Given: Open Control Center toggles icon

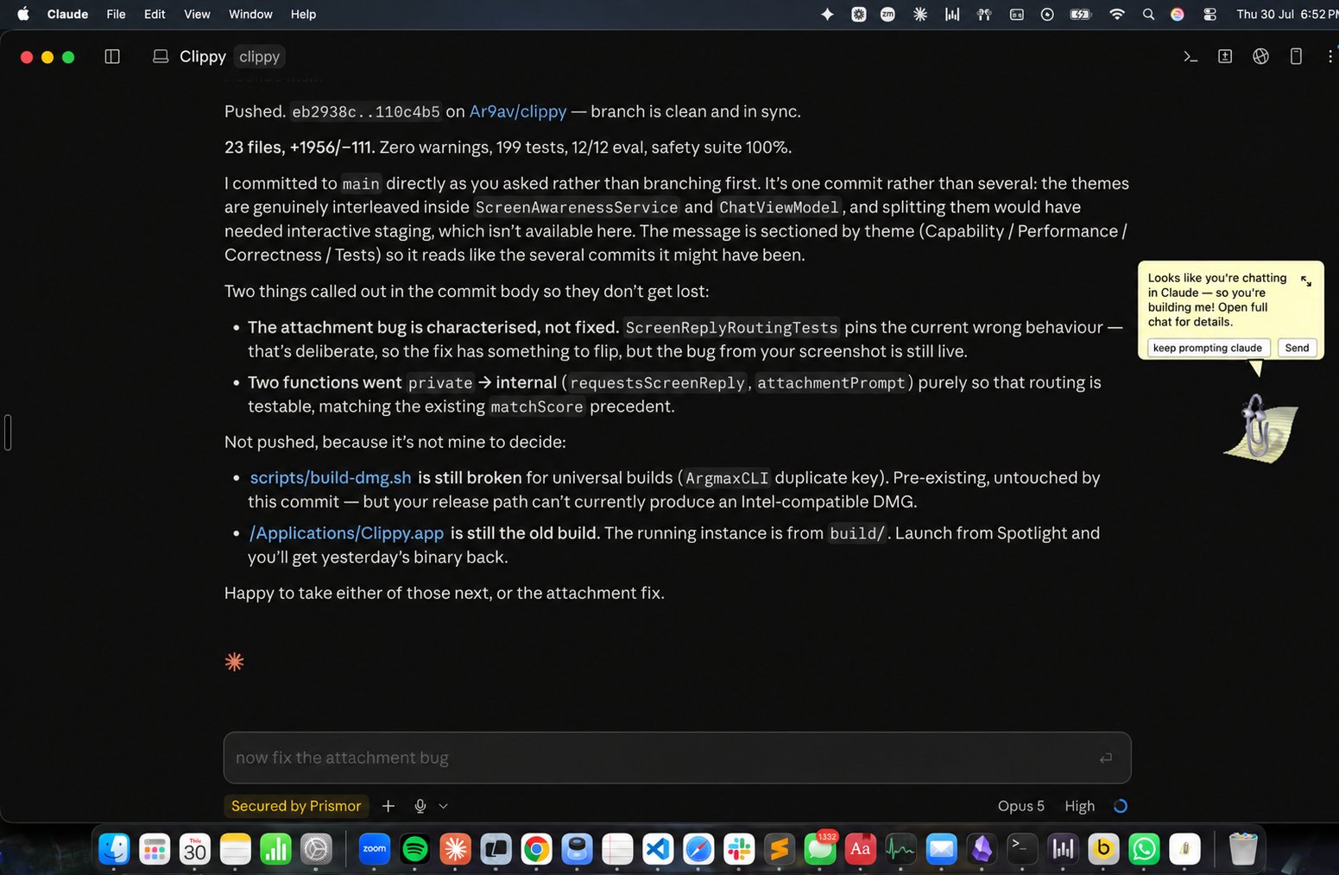Looking at the screenshot, I should pos(1210,14).
